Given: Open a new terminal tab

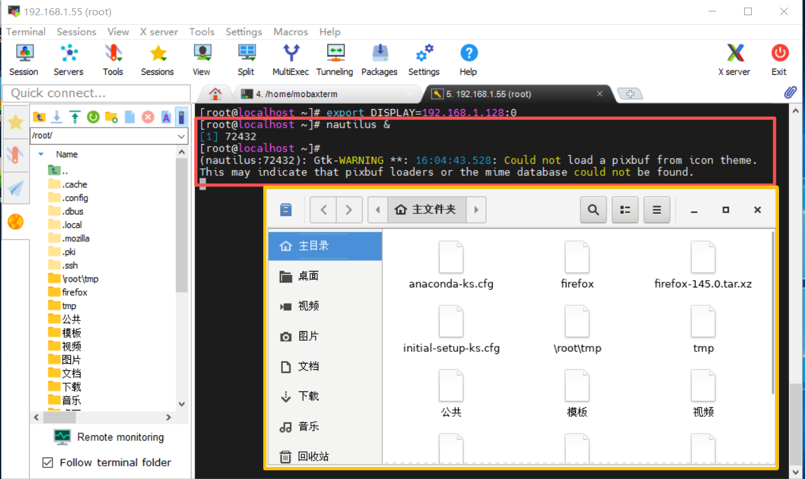Looking at the screenshot, I should 630,94.
